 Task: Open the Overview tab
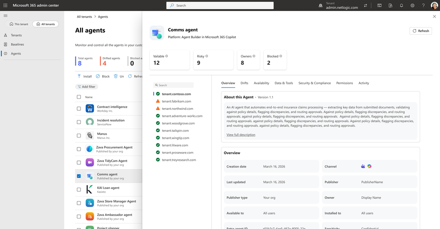[228, 83]
